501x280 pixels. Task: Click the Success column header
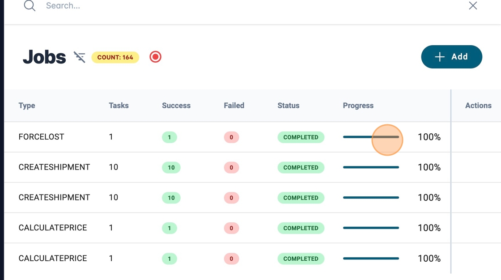coord(176,106)
